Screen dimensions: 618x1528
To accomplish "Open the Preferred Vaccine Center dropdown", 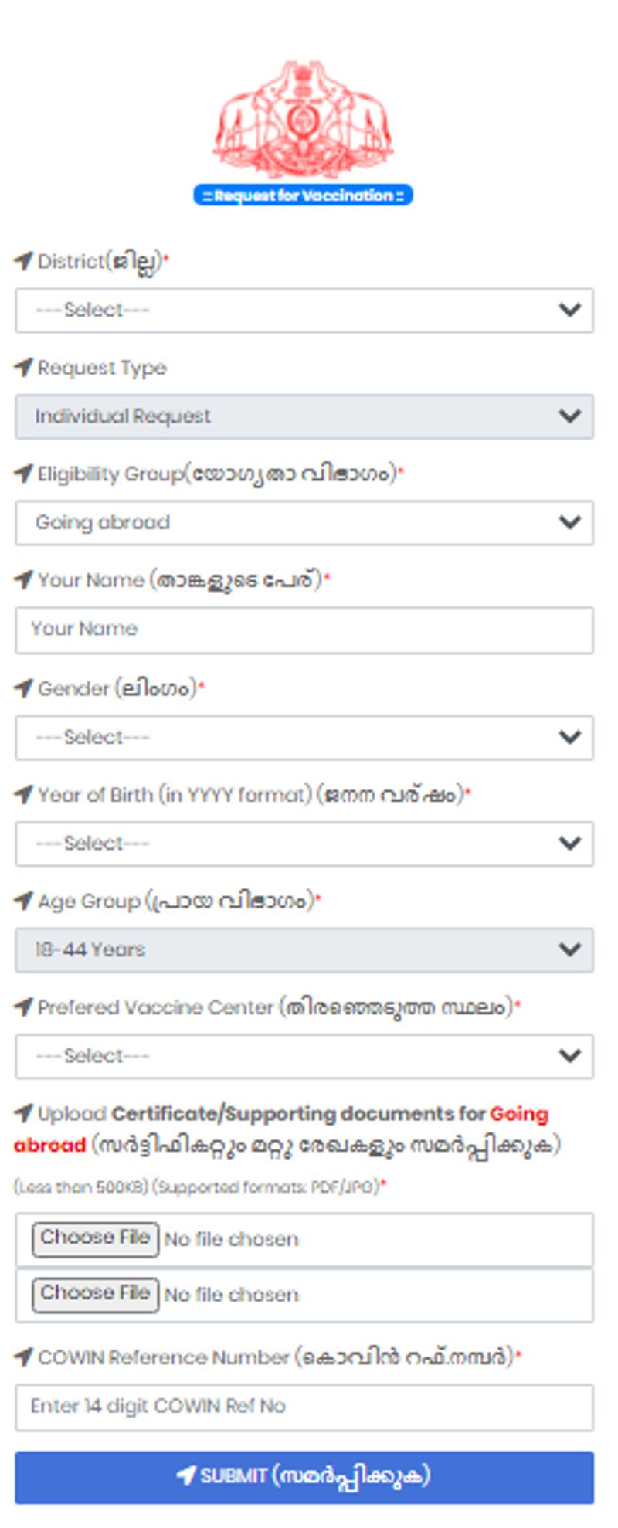I will pyautogui.click(x=304, y=1056).
